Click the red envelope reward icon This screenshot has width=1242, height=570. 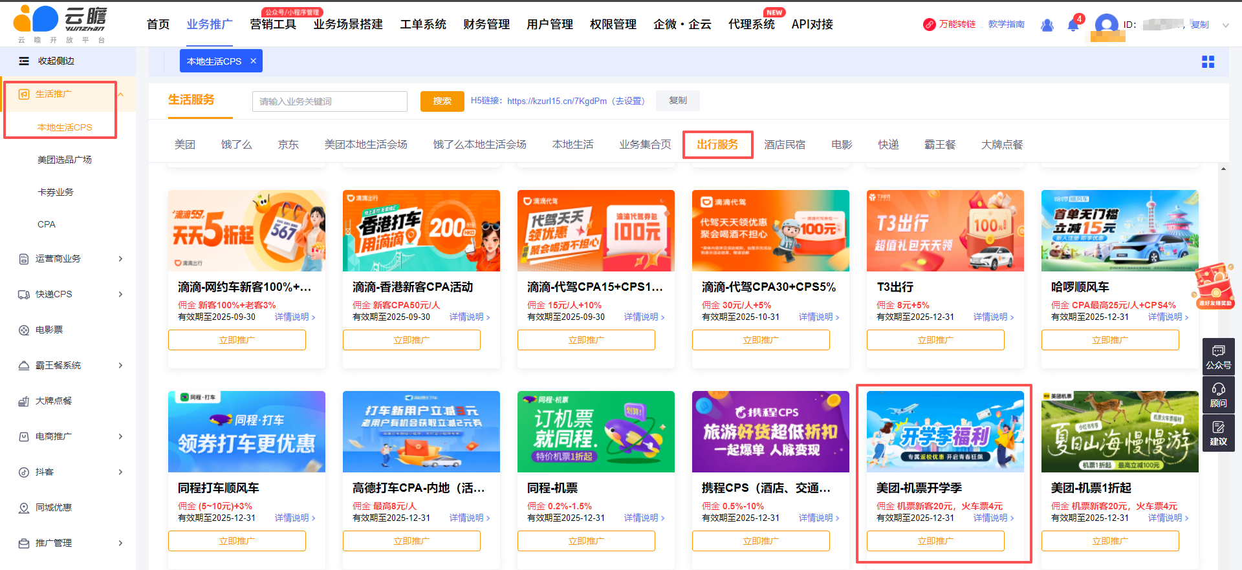[x=1214, y=286]
